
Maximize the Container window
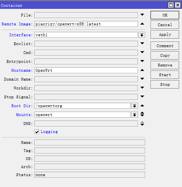click(x=171, y=5)
